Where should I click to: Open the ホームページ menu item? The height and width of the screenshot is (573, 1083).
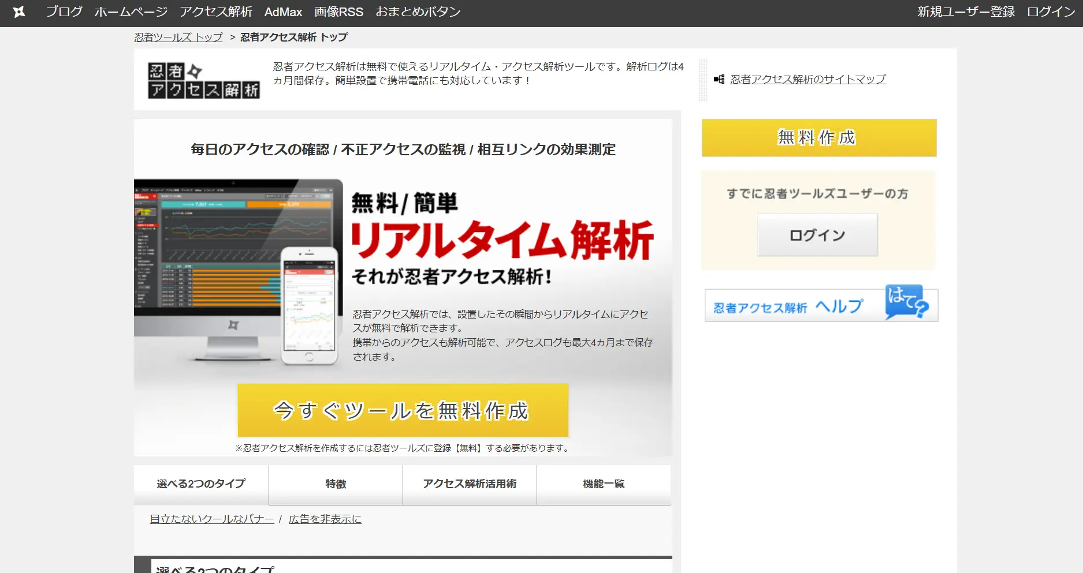tap(131, 12)
